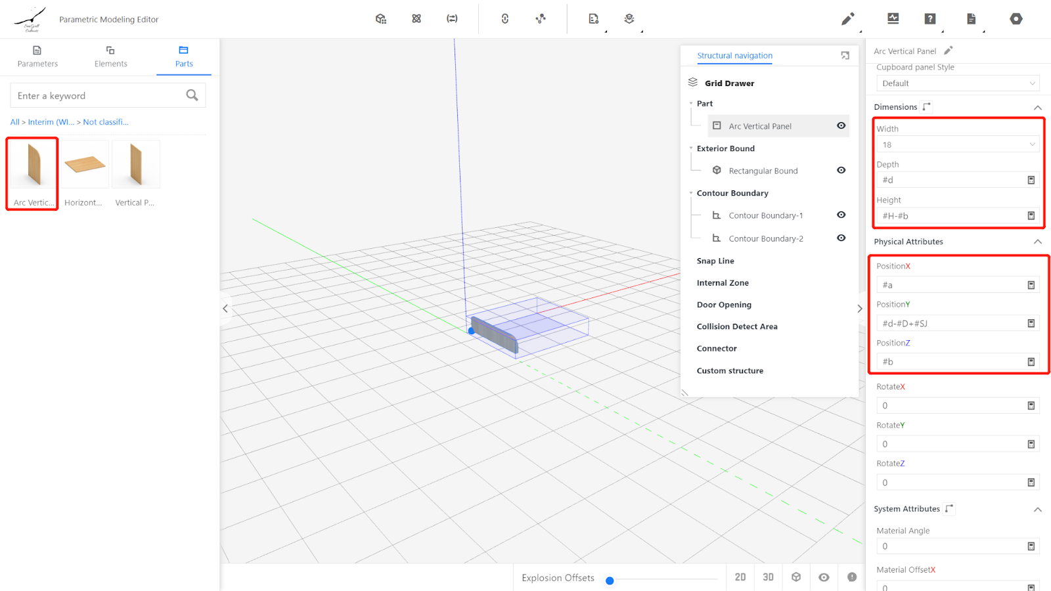The image size is (1051, 591).
Task: Select the Horizontal panel thumbnail
Action: (85, 165)
